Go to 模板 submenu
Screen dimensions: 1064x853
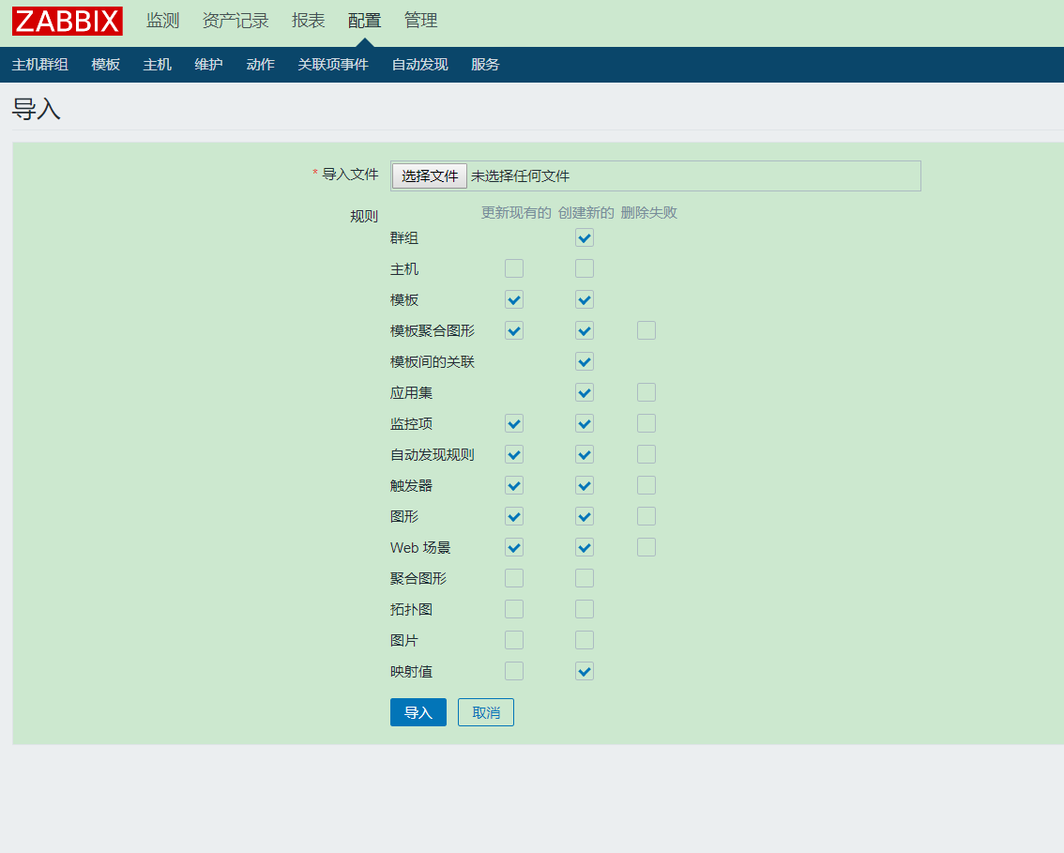pyautogui.click(x=106, y=65)
